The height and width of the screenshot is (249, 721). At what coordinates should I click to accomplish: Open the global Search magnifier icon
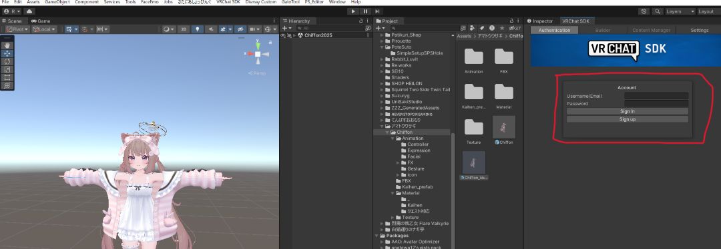click(x=658, y=11)
